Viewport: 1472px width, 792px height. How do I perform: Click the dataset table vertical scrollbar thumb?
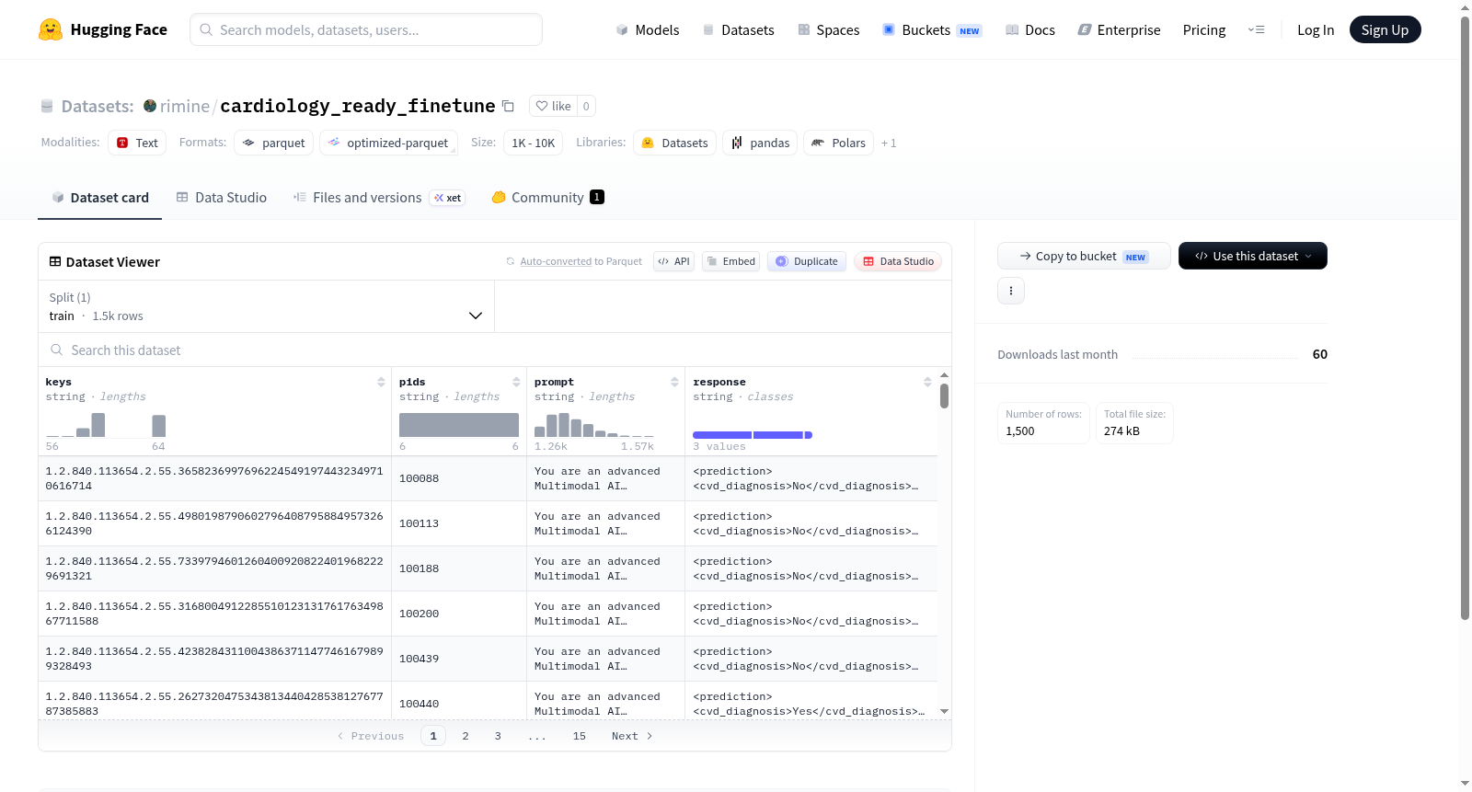click(944, 396)
